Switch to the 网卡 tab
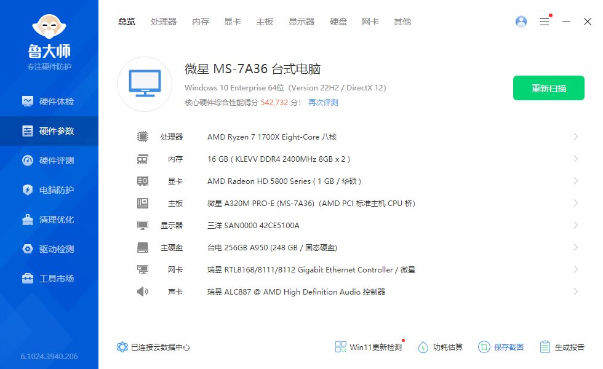Viewport: 603px width, 369px height. click(370, 22)
